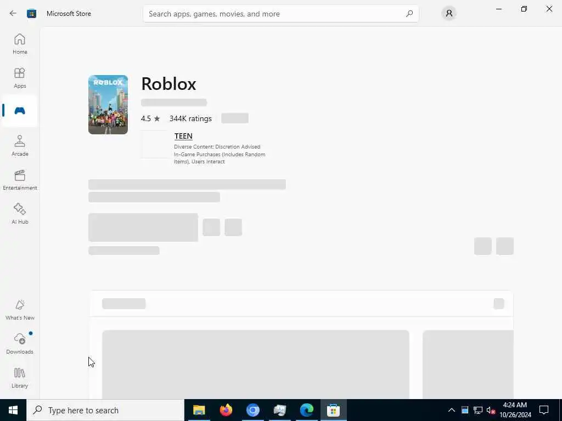This screenshot has height=421, width=562.
Task: Open the Entertainment section
Action: coord(20,180)
